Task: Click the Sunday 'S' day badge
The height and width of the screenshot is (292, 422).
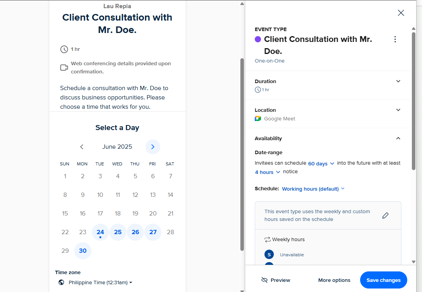Action: (x=269, y=255)
